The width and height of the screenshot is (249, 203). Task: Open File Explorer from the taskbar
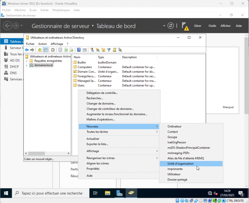(x=108, y=193)
